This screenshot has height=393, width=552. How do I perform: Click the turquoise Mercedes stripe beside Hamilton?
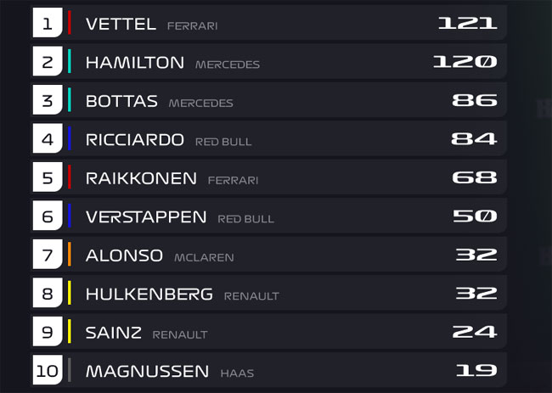click(70, 61)
